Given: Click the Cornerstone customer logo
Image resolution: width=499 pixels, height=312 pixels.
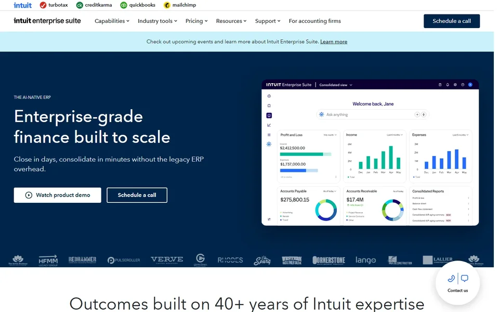Looking at the screenshot, I should click(x=329, y=261).
